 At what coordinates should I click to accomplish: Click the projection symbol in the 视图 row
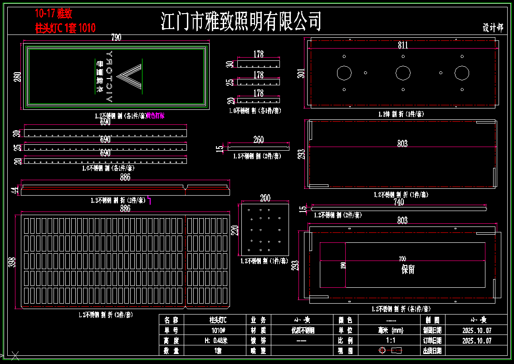390,350
